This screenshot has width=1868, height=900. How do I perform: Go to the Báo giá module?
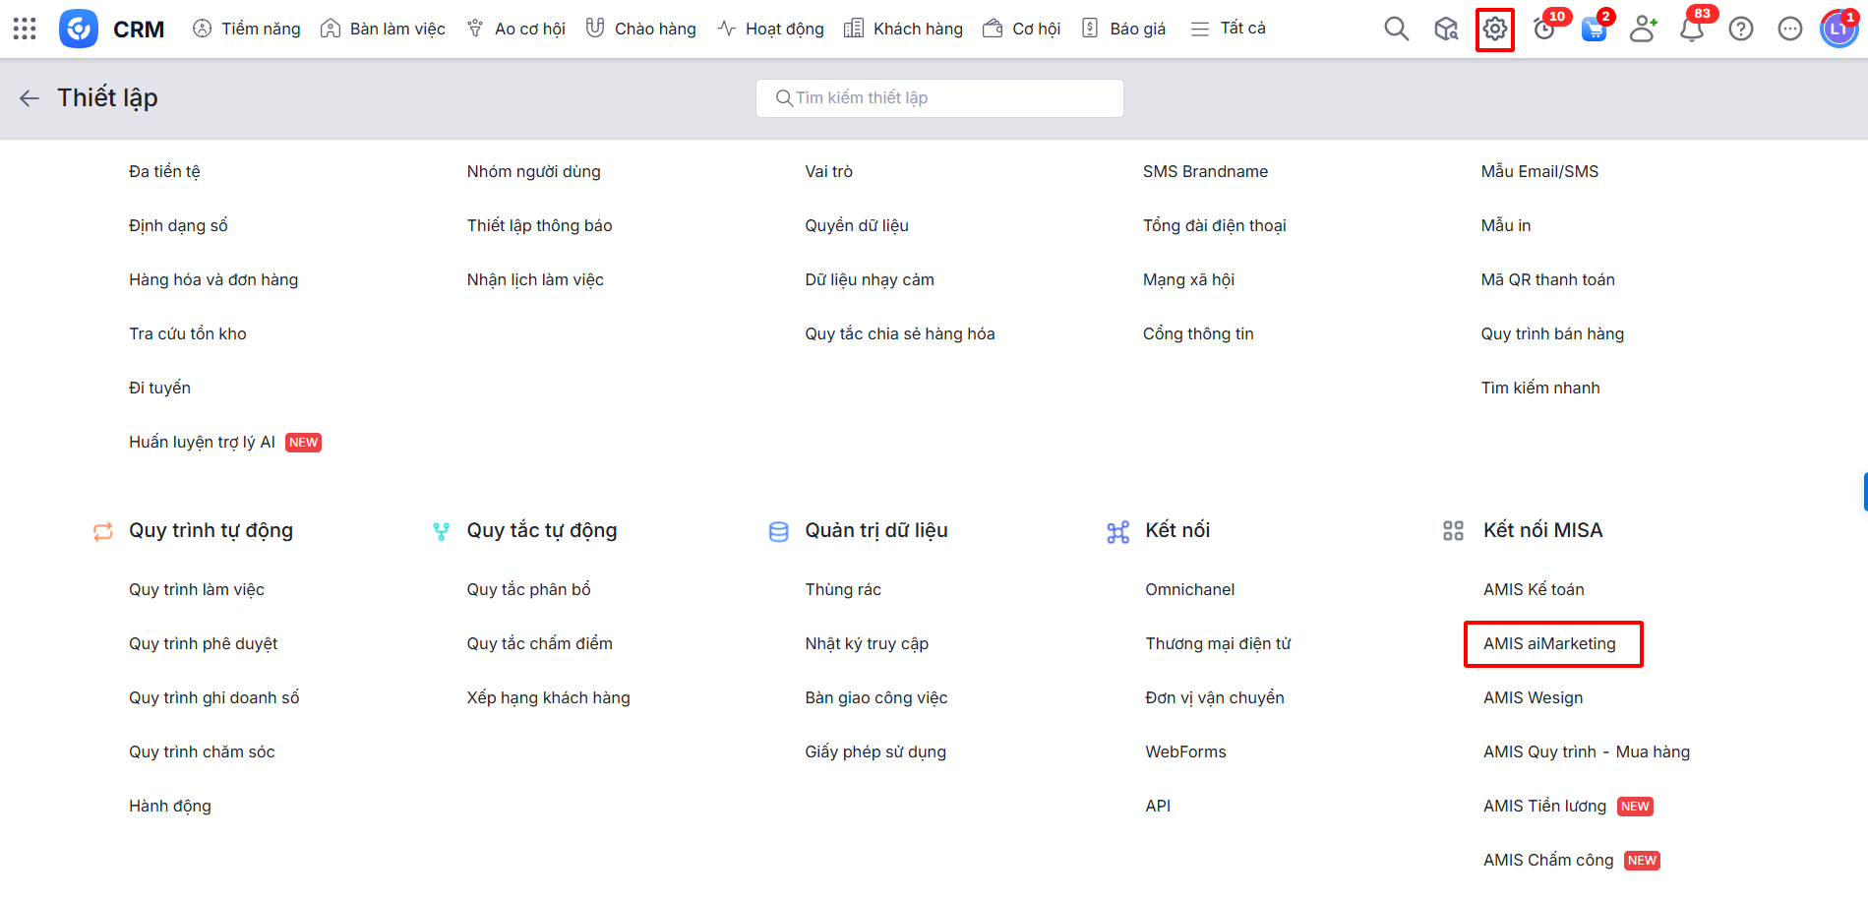coord(1123,29)
